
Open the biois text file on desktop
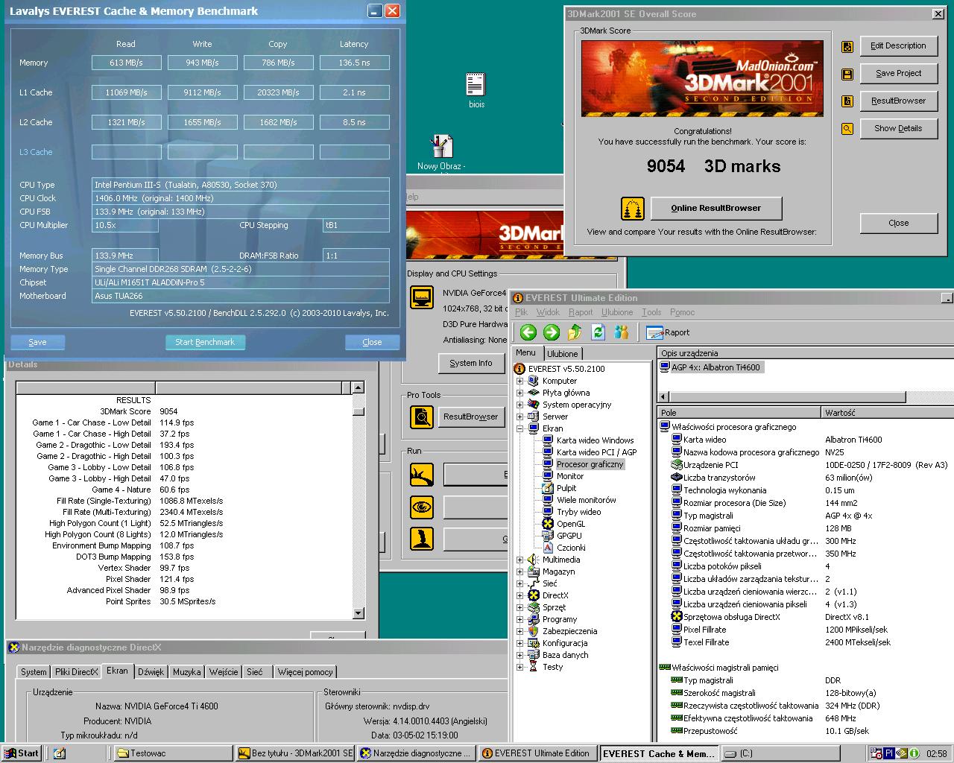coord(476,90)
